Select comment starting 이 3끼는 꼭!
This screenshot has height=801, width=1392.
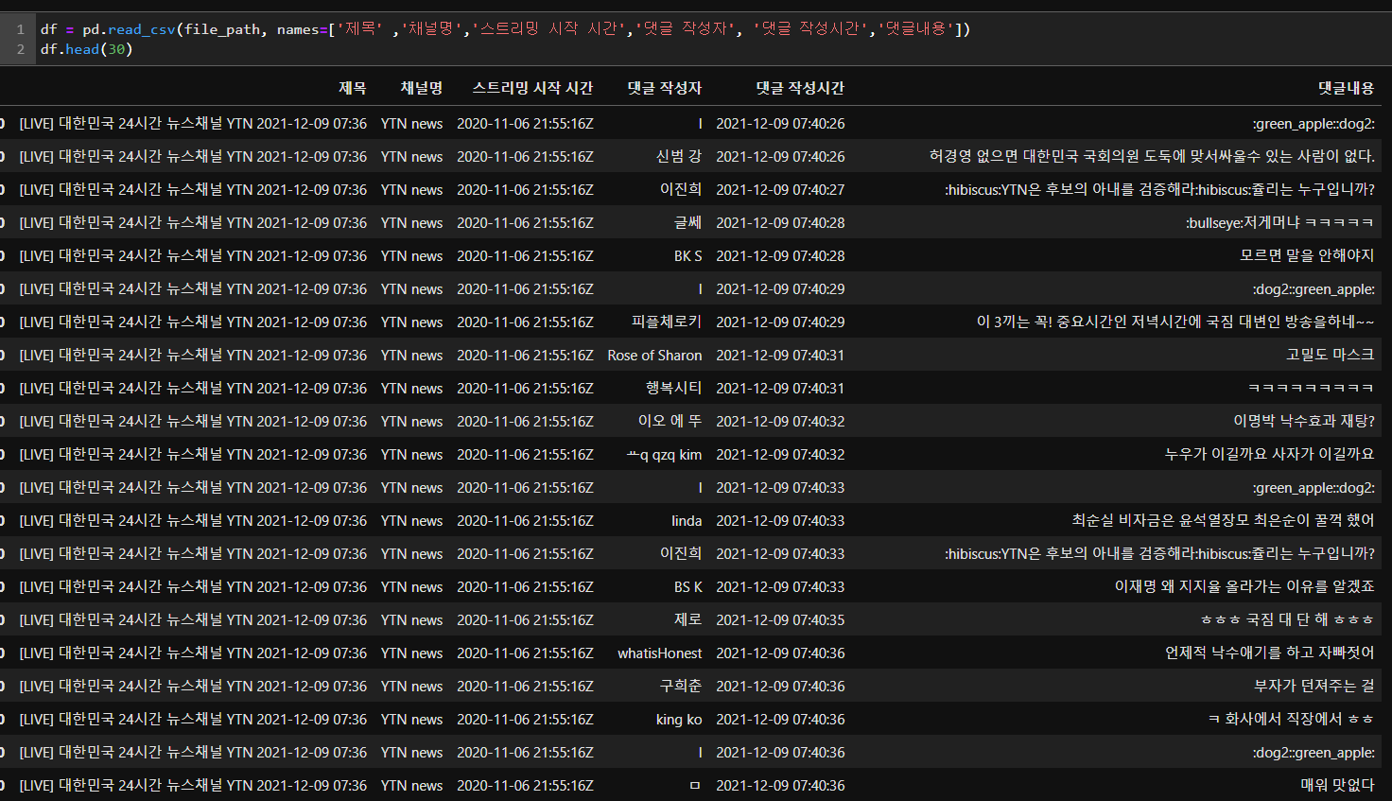(1175, 322)
